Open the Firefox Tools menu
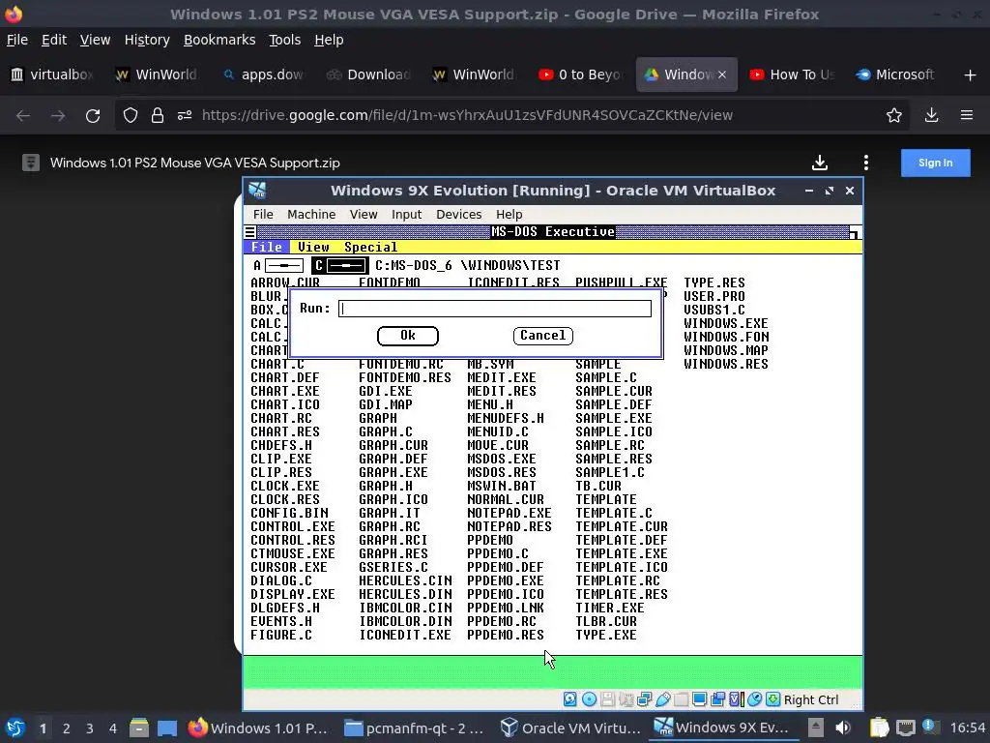The image size is (990, 743). pos(285,40)
